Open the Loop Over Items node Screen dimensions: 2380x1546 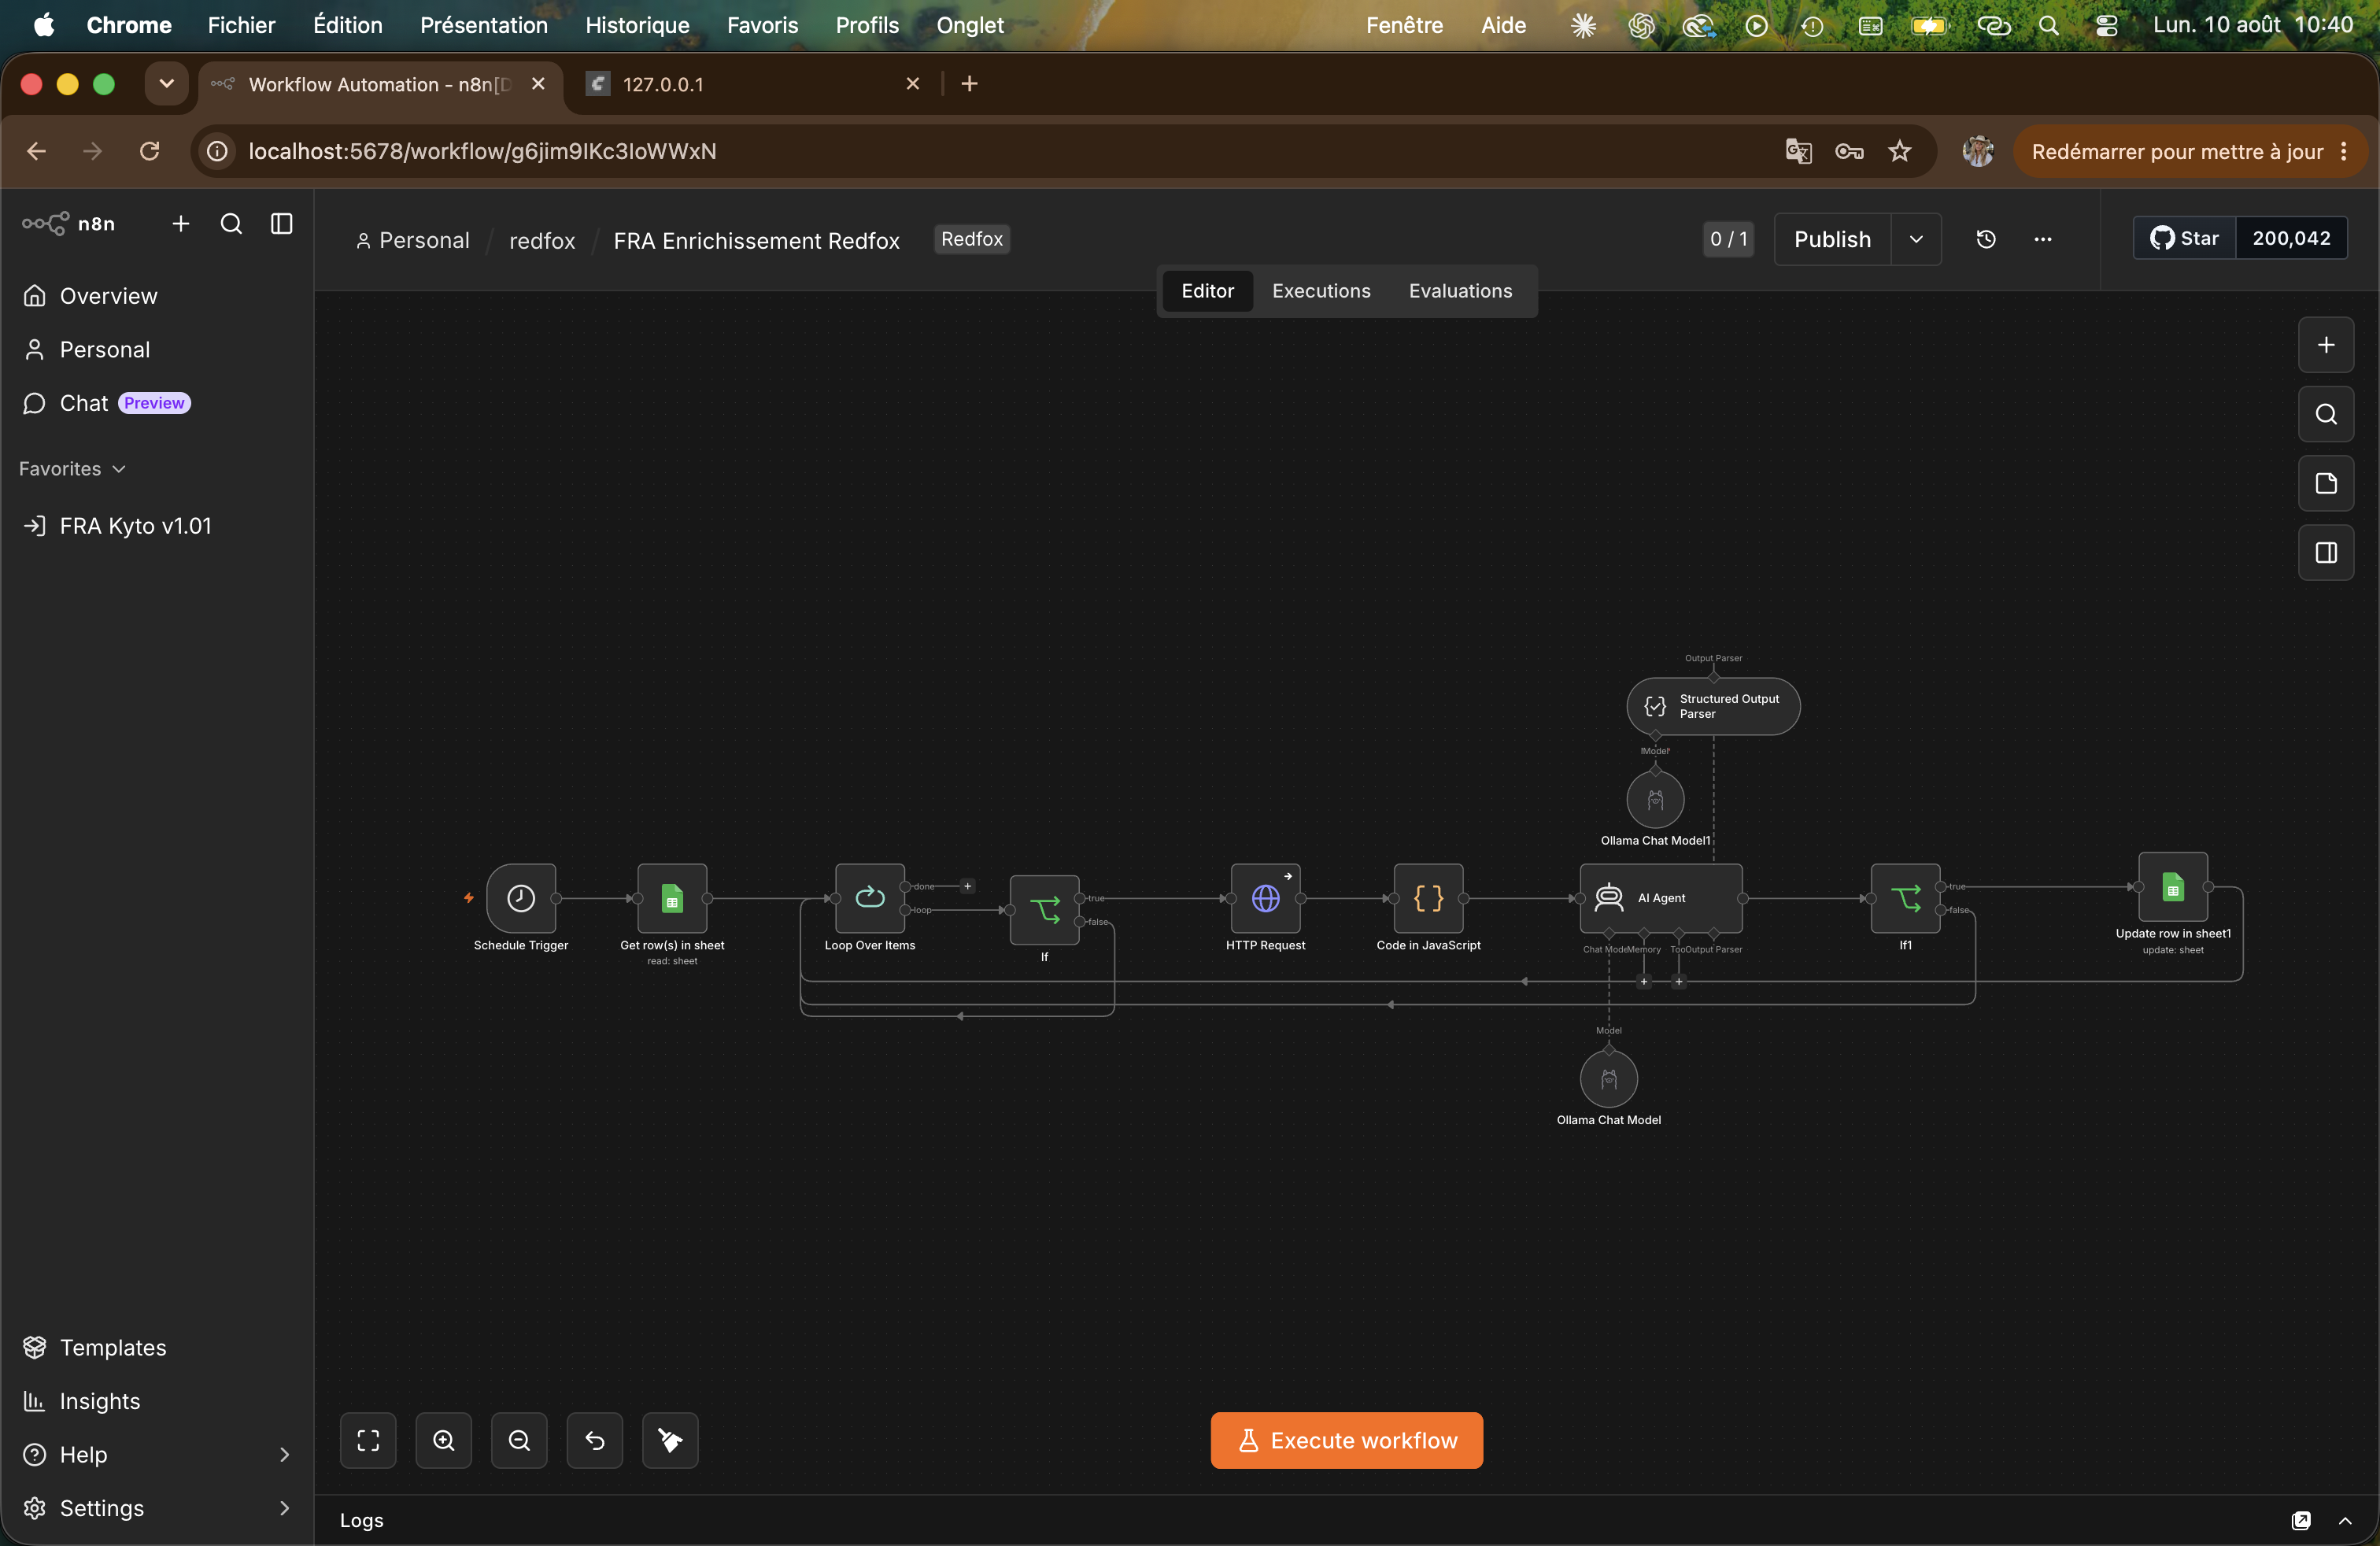(869, 897)
